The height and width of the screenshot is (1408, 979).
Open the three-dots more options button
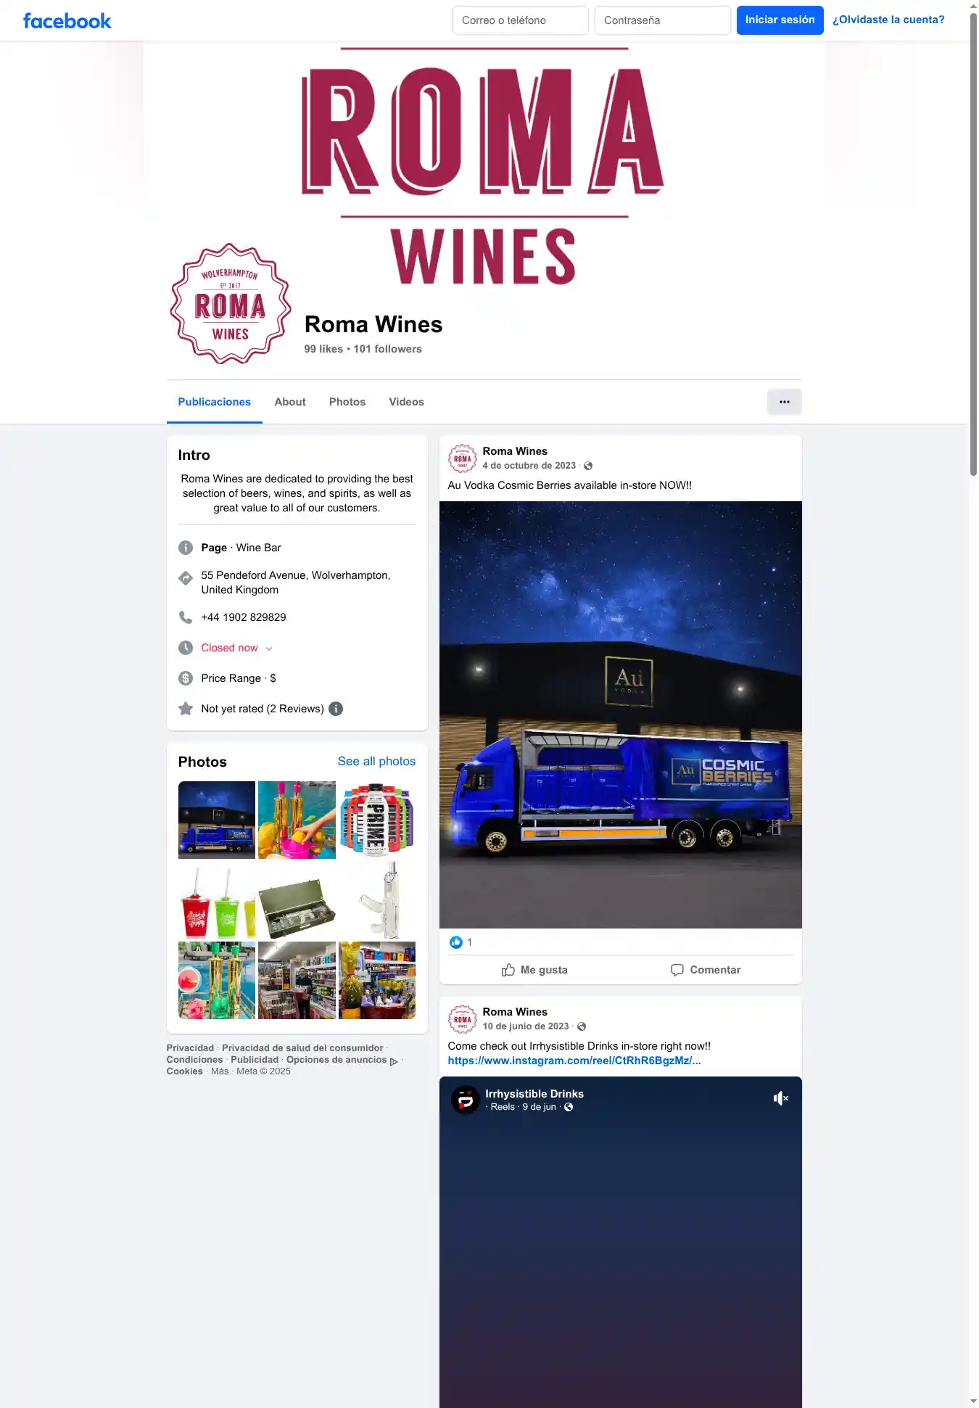(x=784, y=401)
